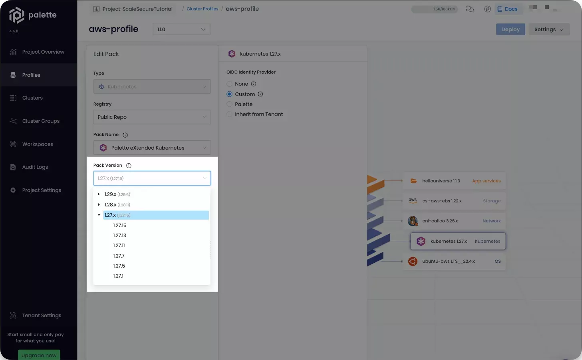Click the hellouniverse folder icon
Viewport: 582px width, 360px height.
click(413, 181)
